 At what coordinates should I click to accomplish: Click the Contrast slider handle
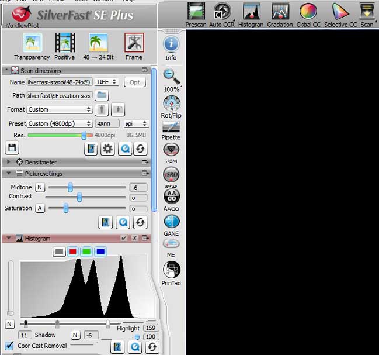coord(79,197)
